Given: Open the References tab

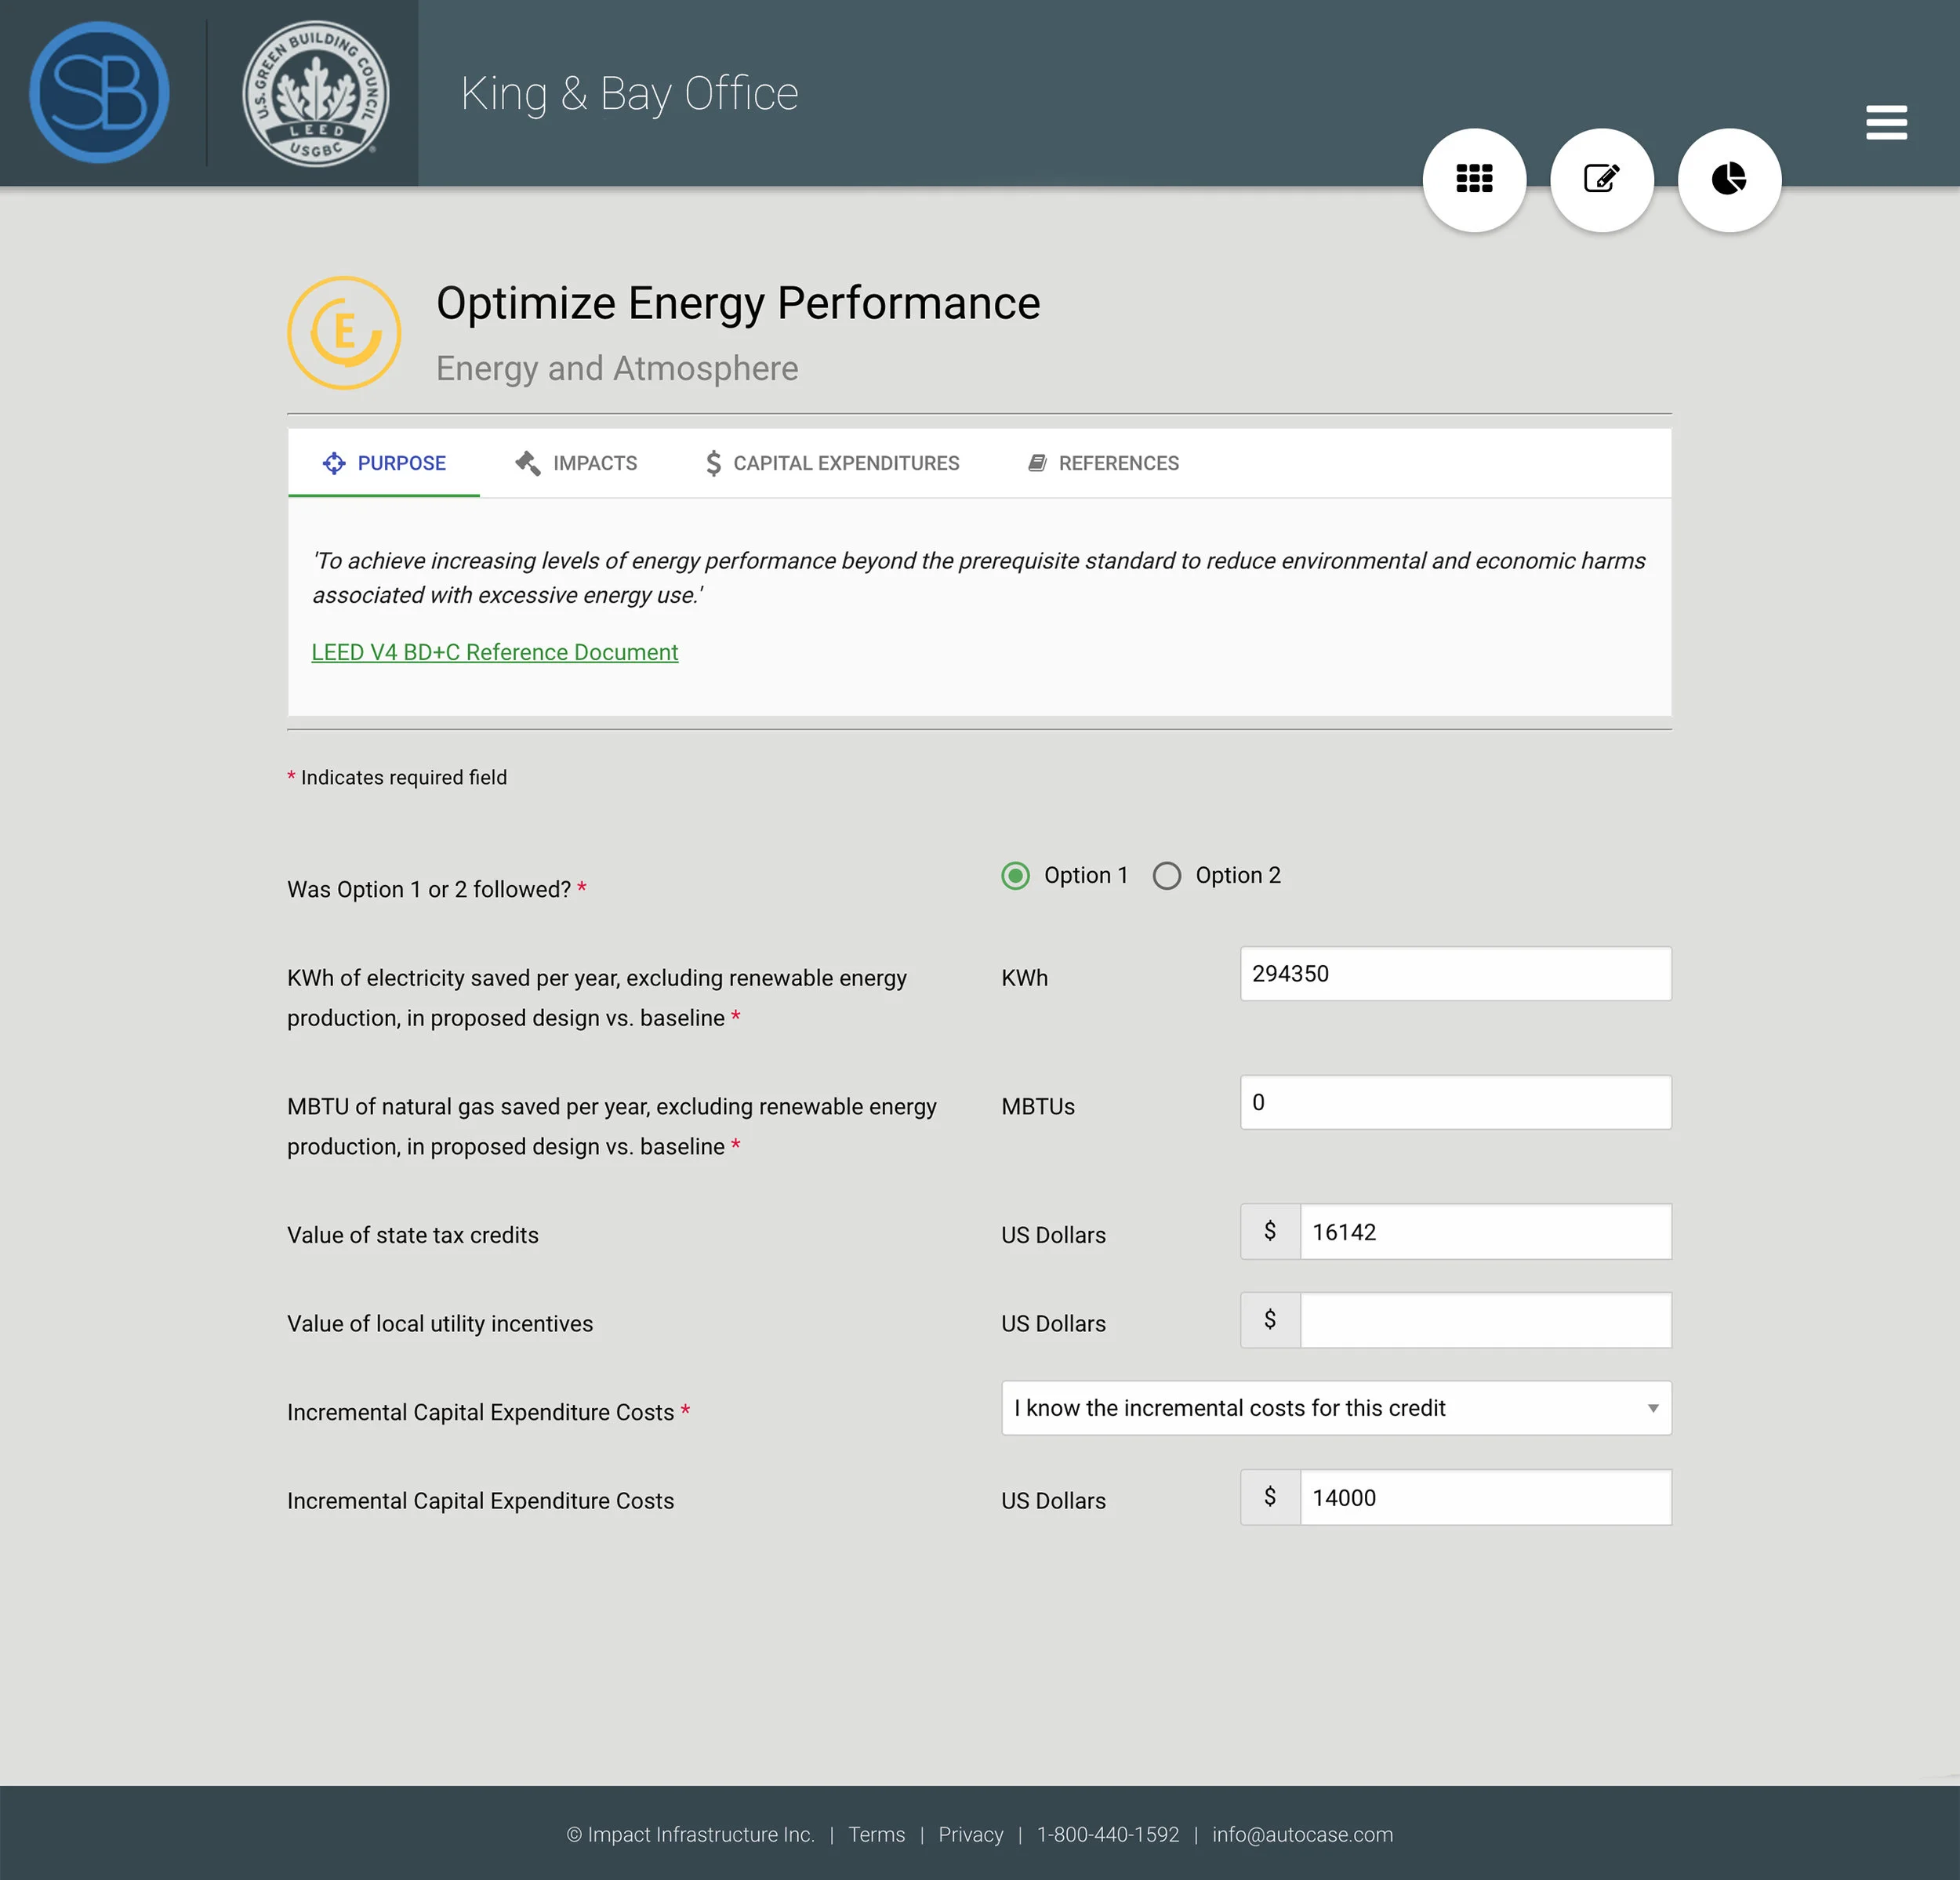Looking at the screenshot, I should 1104,463.
